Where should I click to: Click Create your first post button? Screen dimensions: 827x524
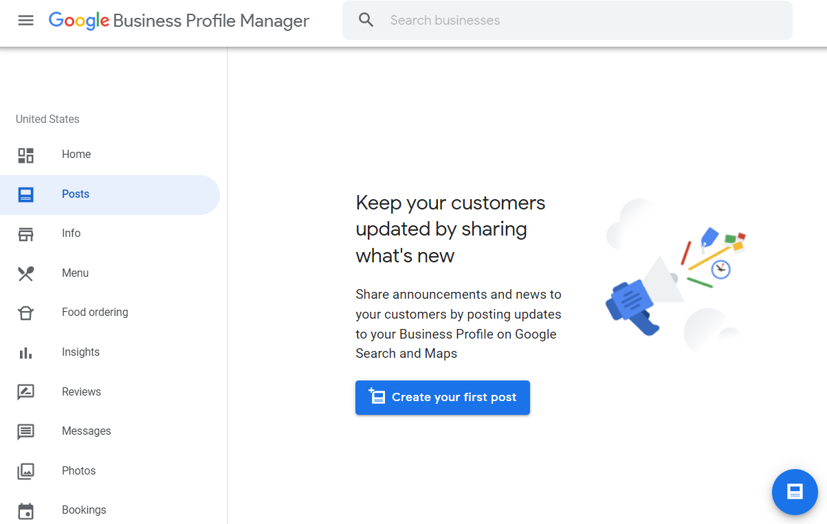[443, 398]
